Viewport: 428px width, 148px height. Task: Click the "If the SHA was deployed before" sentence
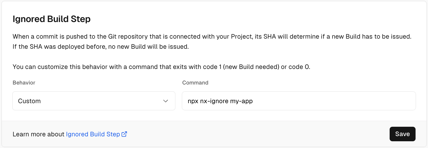(x=101, y=47)
